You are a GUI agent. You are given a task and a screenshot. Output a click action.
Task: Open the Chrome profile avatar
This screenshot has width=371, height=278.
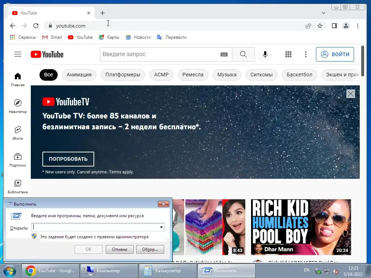point(346,26)
